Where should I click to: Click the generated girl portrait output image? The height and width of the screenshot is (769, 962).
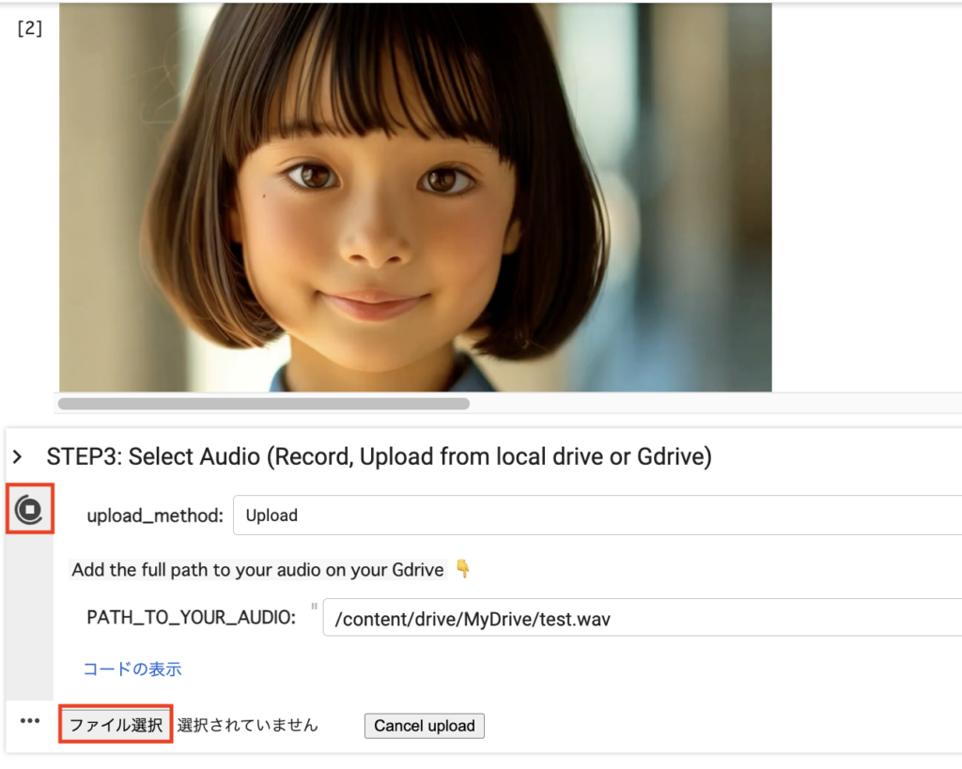click(x=415, y=197)
